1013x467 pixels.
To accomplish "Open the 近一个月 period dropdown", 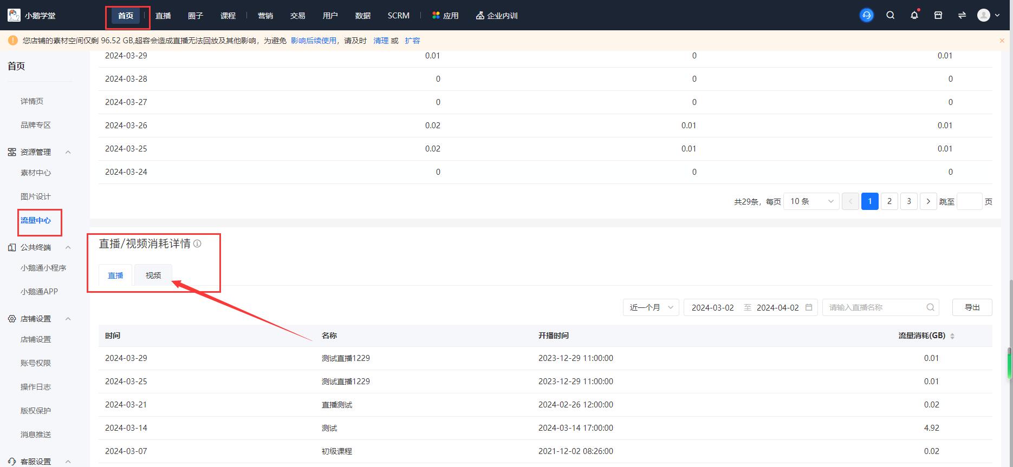I will click(x=651, y=307).
